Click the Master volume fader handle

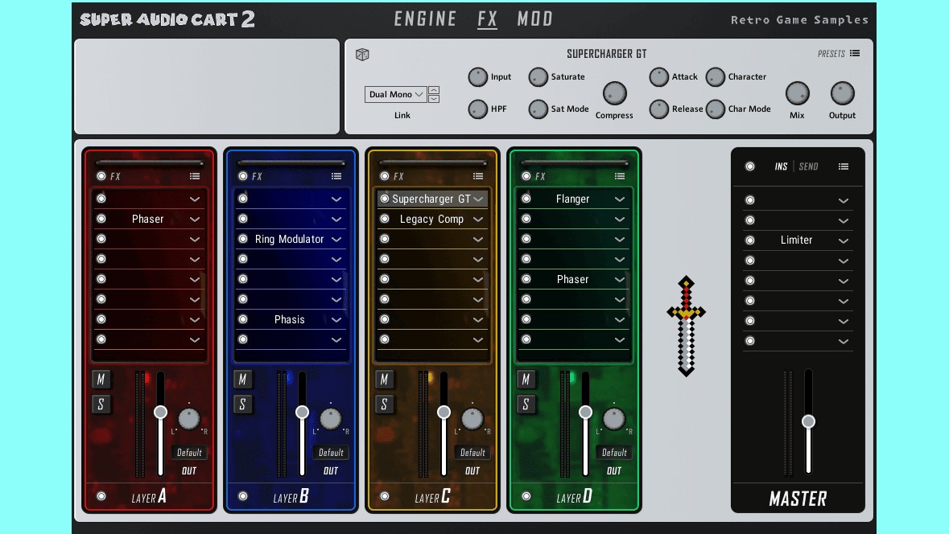[808, 421]
